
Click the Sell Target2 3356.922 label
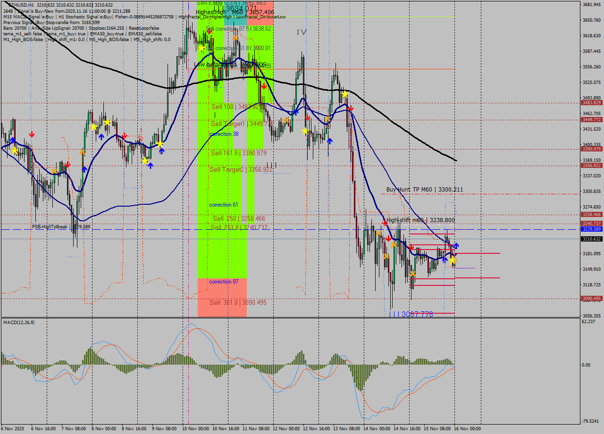click(x=241, y=169)
